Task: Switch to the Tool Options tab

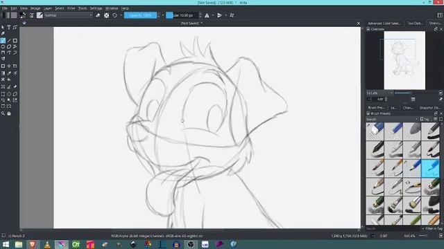Action: [x=415, y=23]
